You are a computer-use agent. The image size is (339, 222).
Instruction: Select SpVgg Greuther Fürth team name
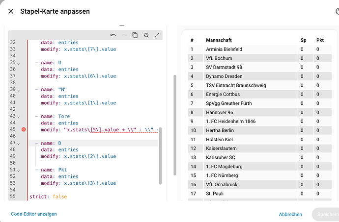pyautogui.click(x=229, y=103)
